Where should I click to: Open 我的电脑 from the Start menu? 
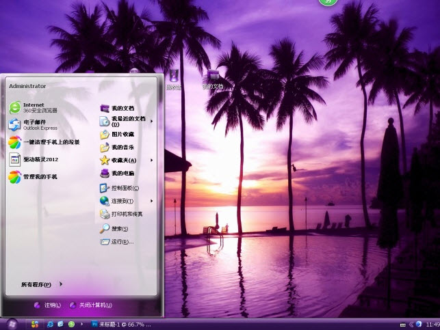click(x=122, y=173)
